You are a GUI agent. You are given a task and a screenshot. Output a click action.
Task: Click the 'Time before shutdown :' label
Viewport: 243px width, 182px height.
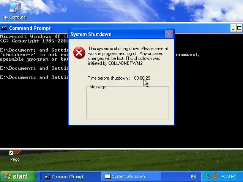point(109,78)
